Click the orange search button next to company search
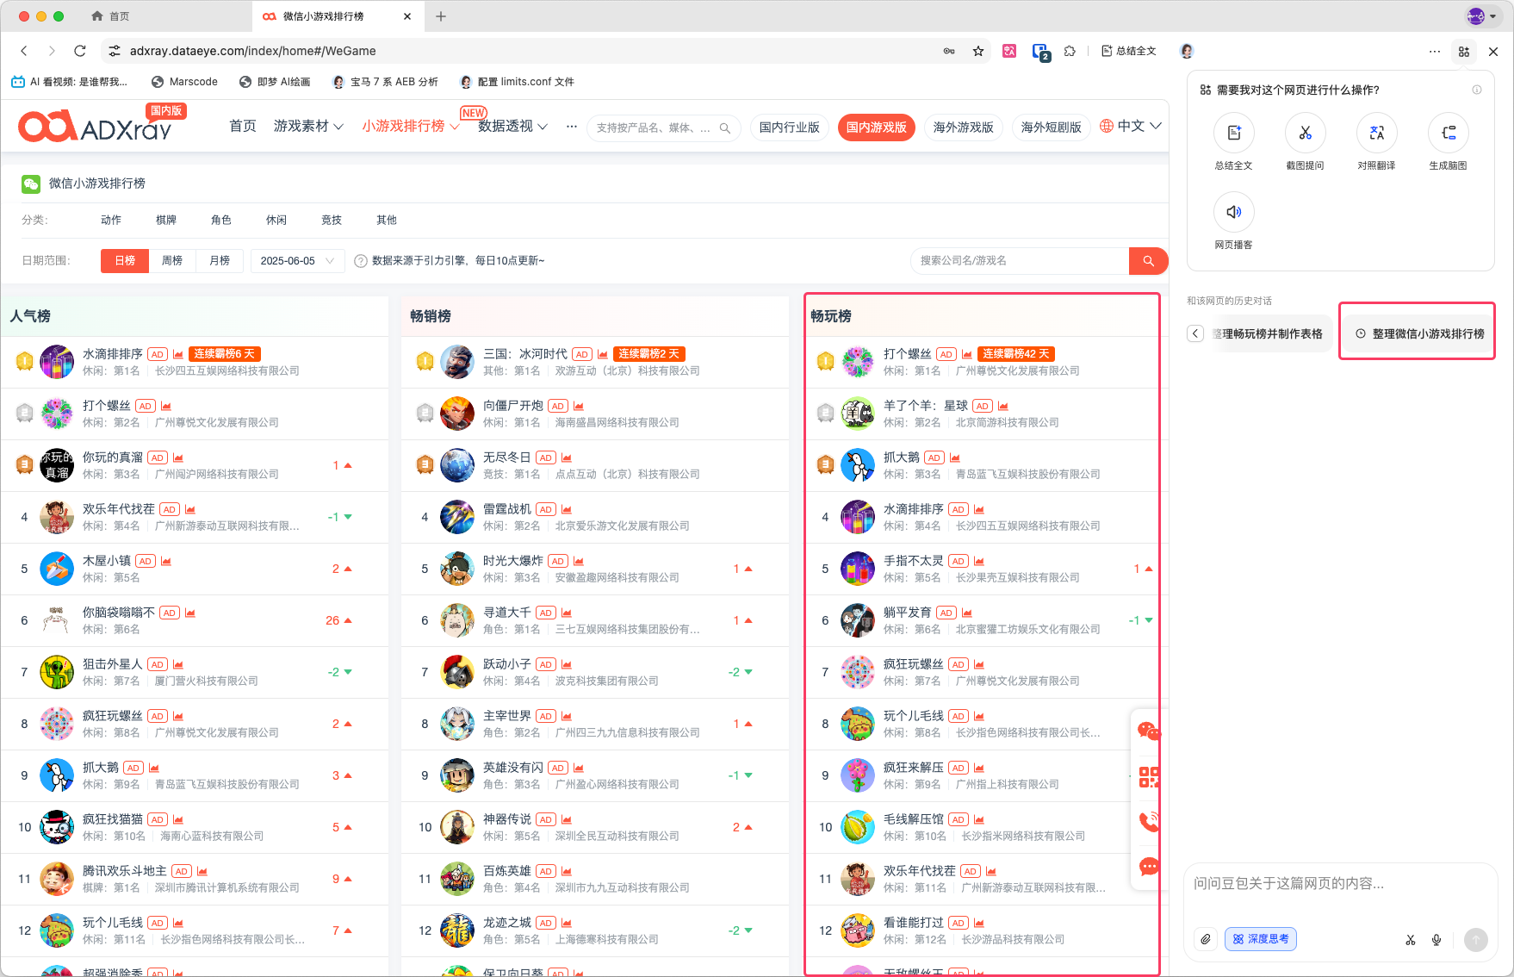 [1148, 260]
